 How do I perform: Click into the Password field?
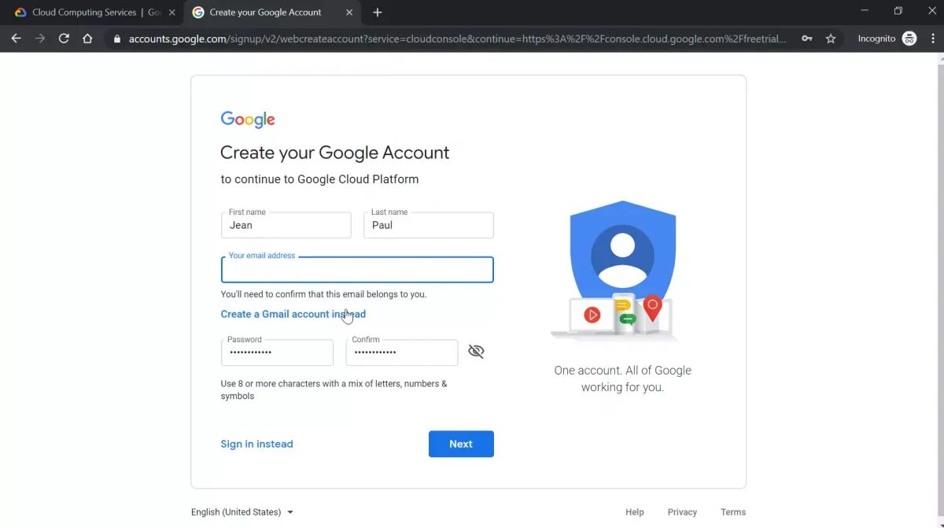point(277,353)
